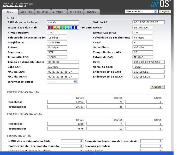The image size is (181, 155).
Task: Open the MAIN tab
Action: (10, 12)
